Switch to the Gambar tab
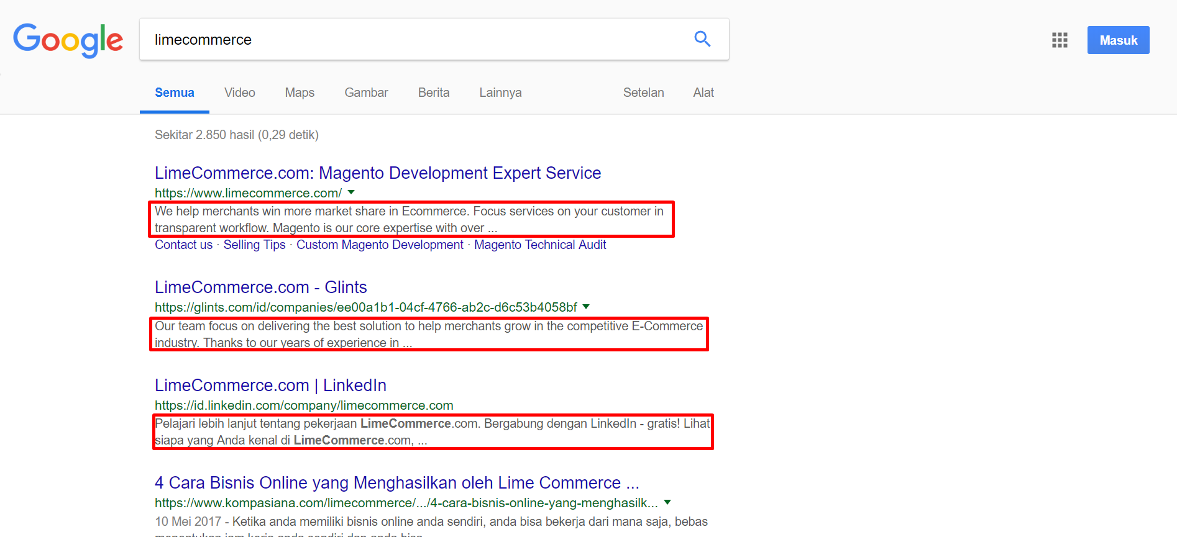1177x537 pixels. [366, 93]
